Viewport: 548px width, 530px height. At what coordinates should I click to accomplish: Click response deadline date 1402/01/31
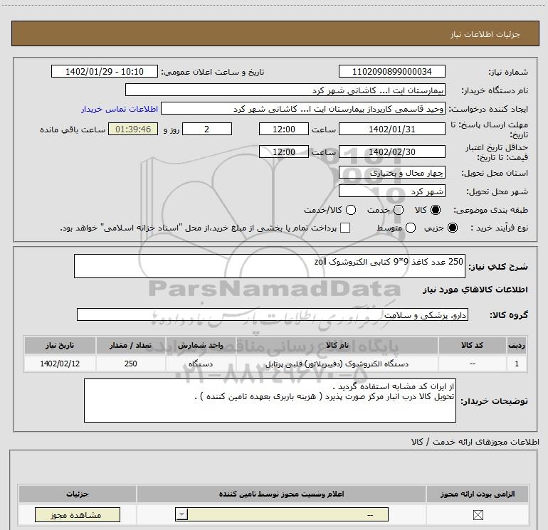391,129
